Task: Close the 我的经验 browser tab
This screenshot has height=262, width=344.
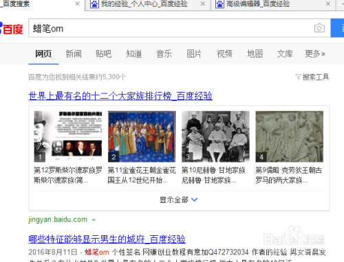Action: coord(203,4)
